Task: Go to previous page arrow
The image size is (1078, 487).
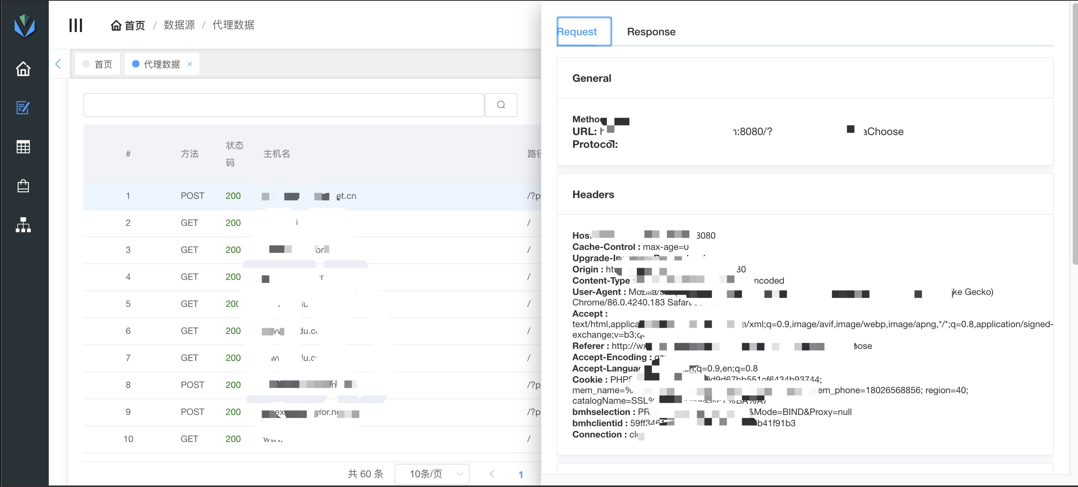Action: click(492, 473)
